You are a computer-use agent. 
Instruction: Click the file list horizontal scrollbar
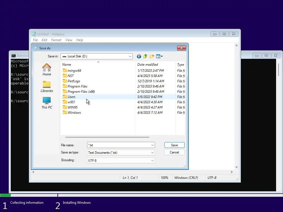(x=107, y=137)
